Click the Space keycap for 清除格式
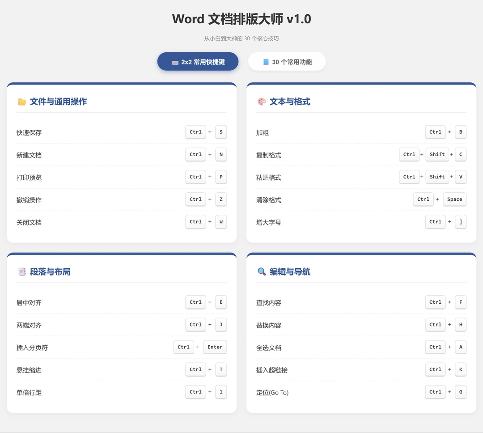Viewport: 483px width, 433px height. point(455,200)
